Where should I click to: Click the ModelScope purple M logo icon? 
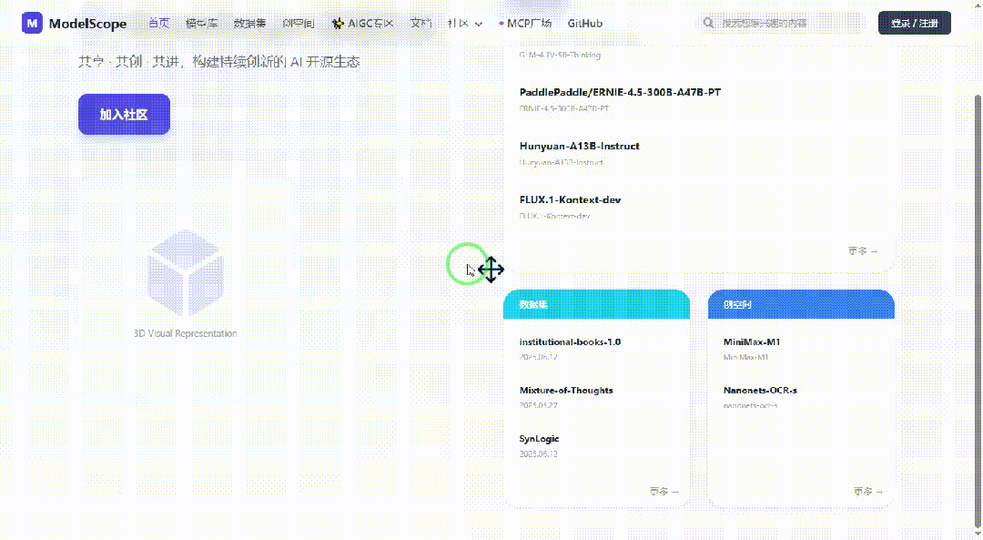click(x=32, y=23)
